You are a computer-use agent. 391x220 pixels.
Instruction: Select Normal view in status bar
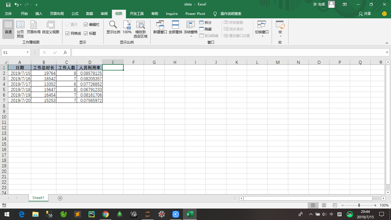(313, 205)
